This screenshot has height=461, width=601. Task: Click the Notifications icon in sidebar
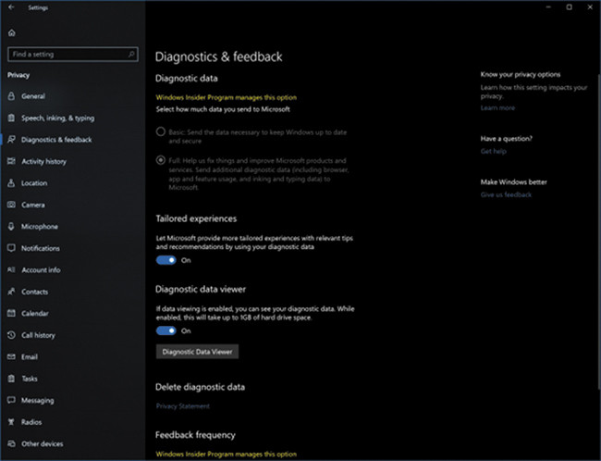pyautogui.click(x=11, y=248)
